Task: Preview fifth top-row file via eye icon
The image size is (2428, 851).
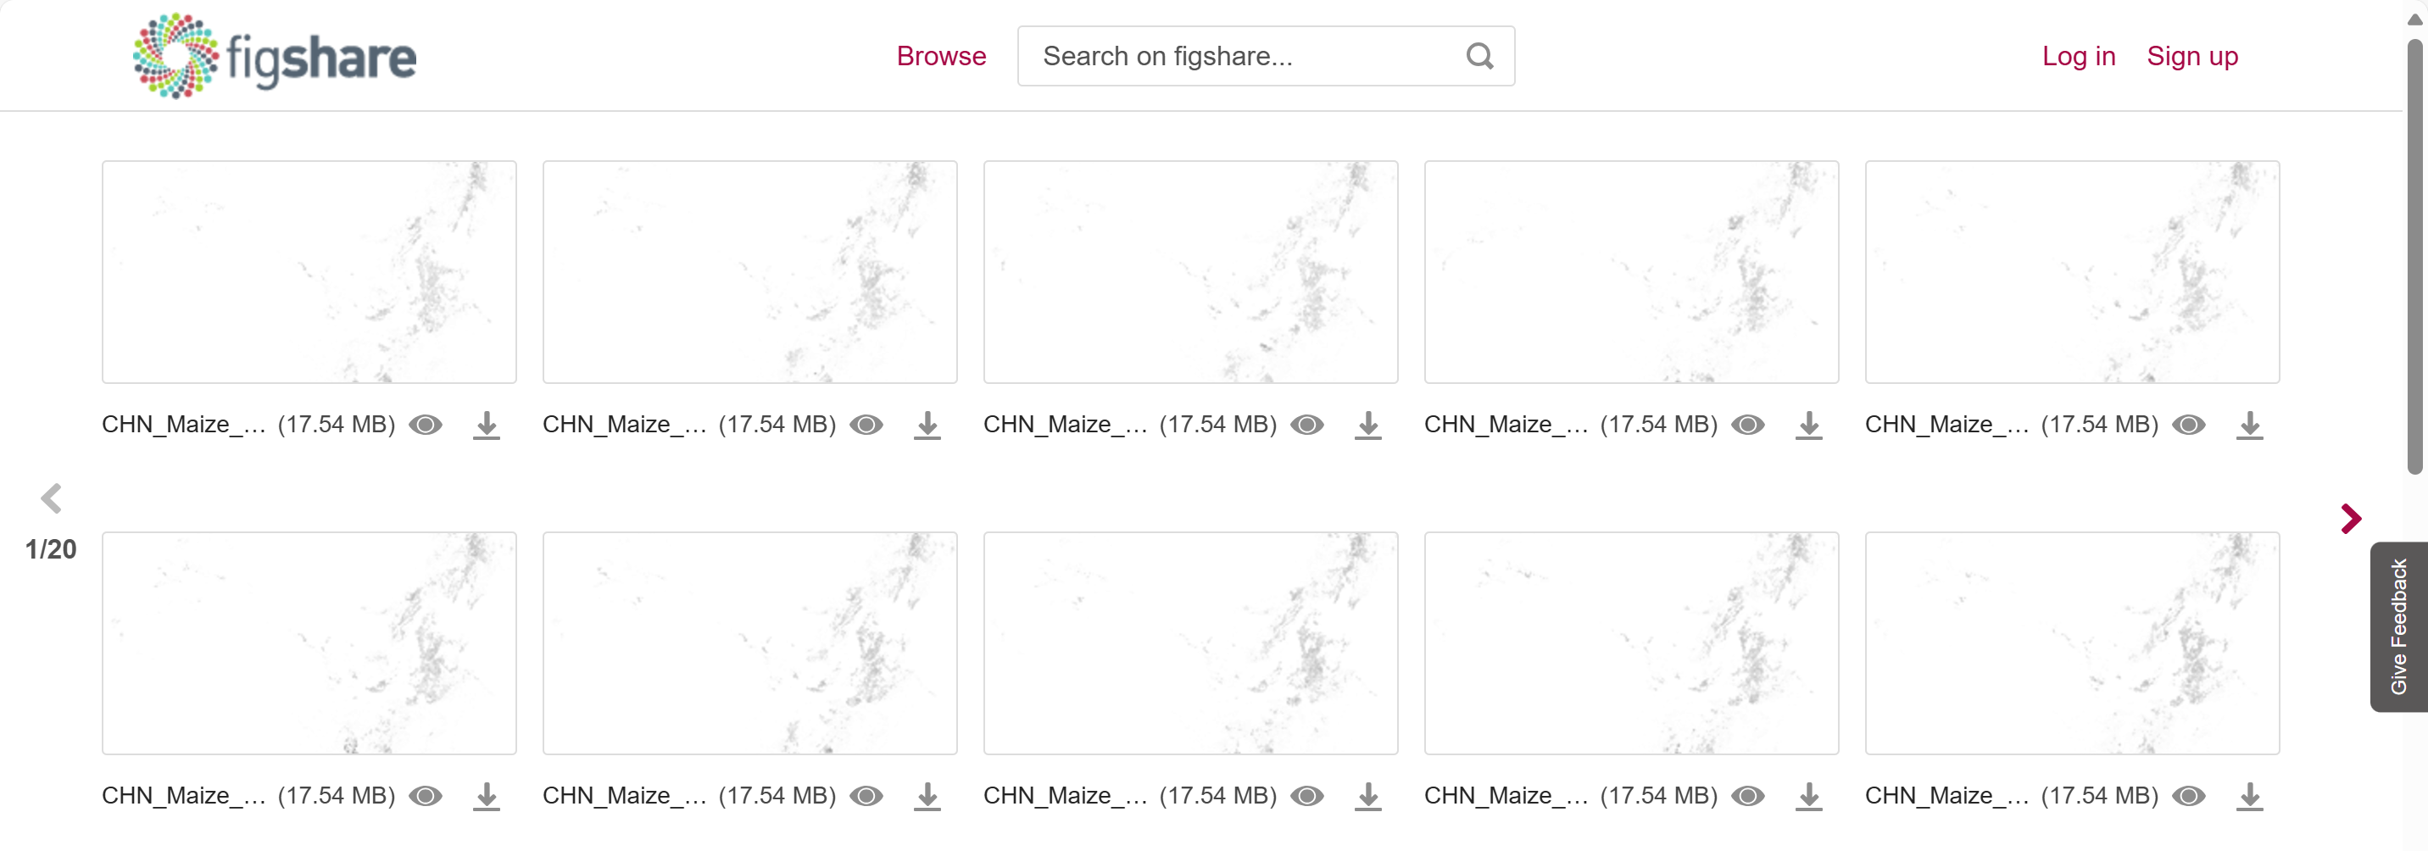Action: (x=2189, y=425)
